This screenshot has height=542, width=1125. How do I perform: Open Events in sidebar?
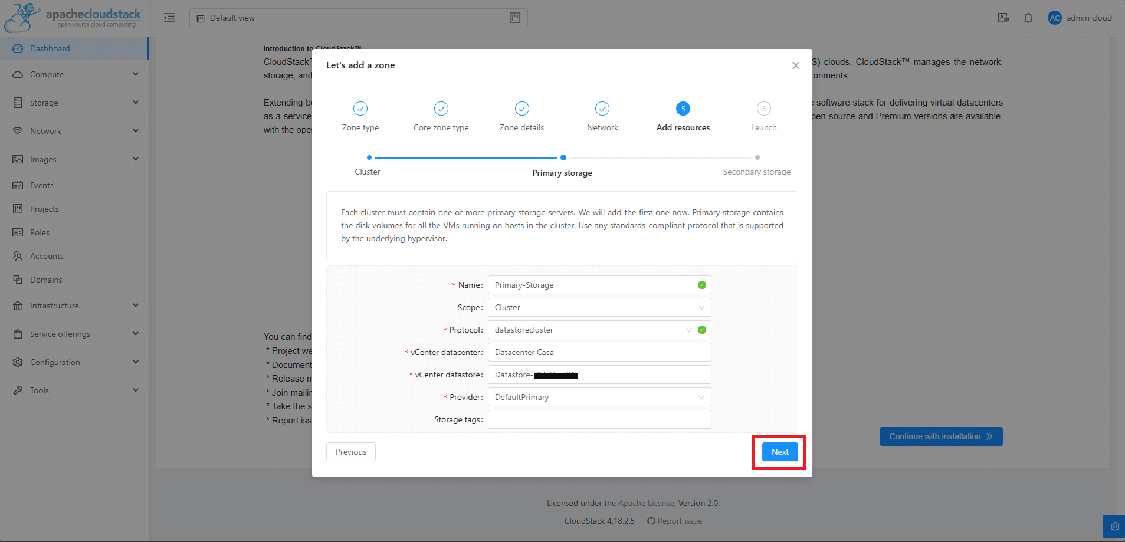coord(74,185)
